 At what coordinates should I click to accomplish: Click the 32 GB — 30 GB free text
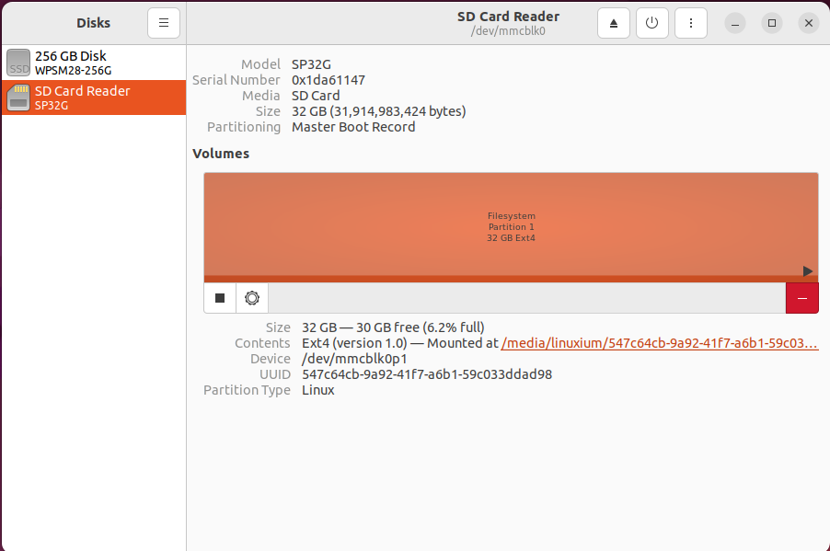pyautogui.click(x=393, y=327)
